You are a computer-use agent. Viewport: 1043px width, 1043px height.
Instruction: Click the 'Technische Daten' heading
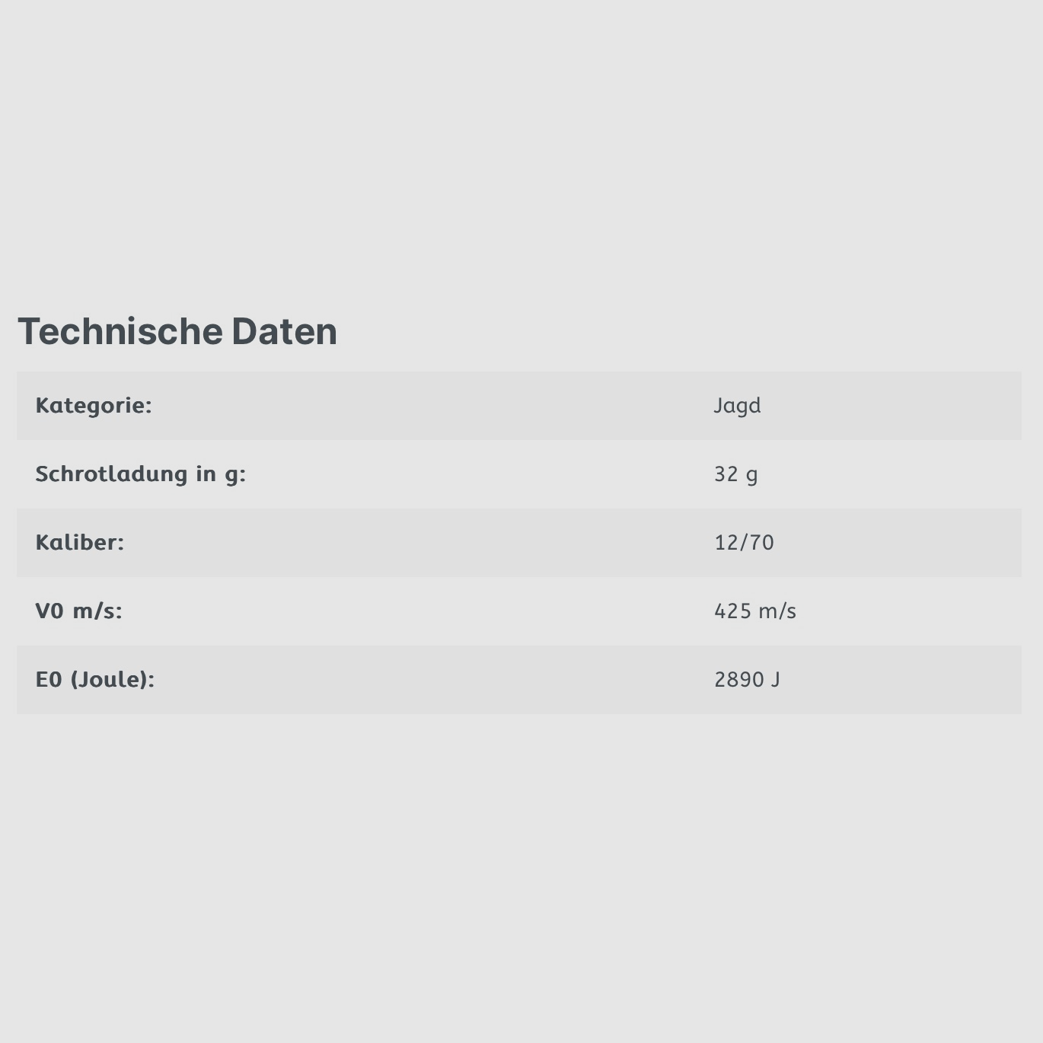point(177,331)
